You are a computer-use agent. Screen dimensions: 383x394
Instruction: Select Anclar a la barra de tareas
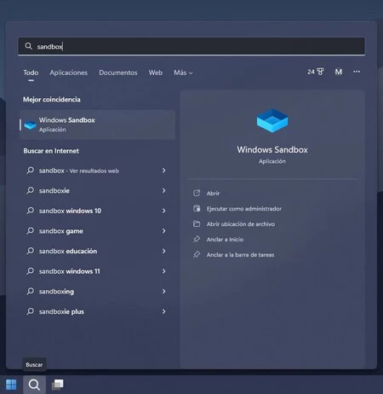pyautogui.click(x=240, y=255)
